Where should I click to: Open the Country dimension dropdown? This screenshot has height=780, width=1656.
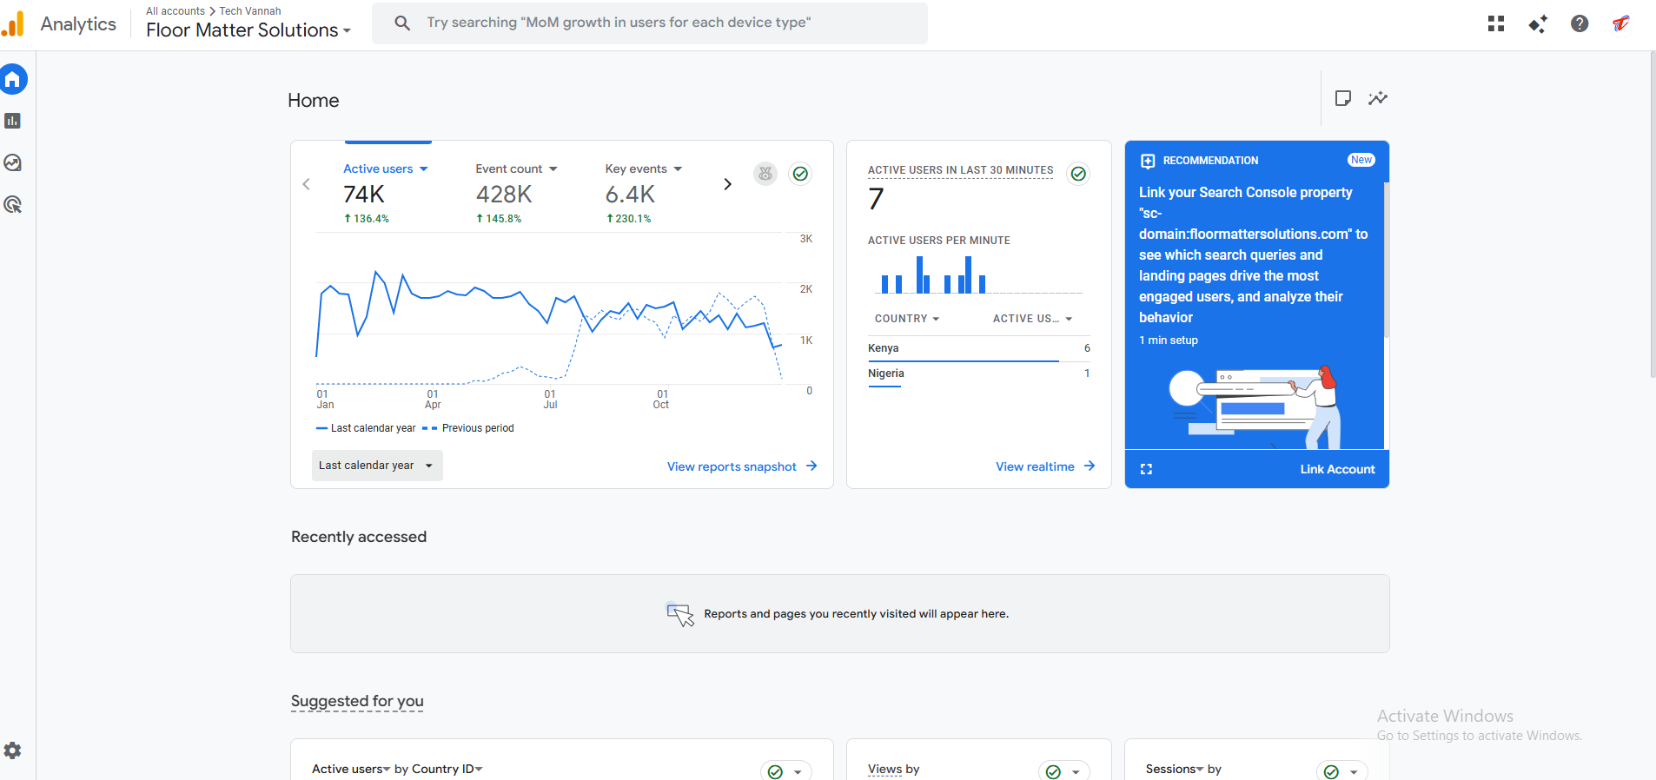pos(906,319)
